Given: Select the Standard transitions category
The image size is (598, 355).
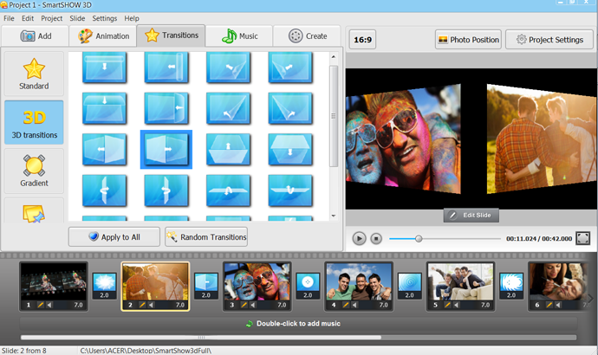Looking at the screenshot, I should [34, 74].
